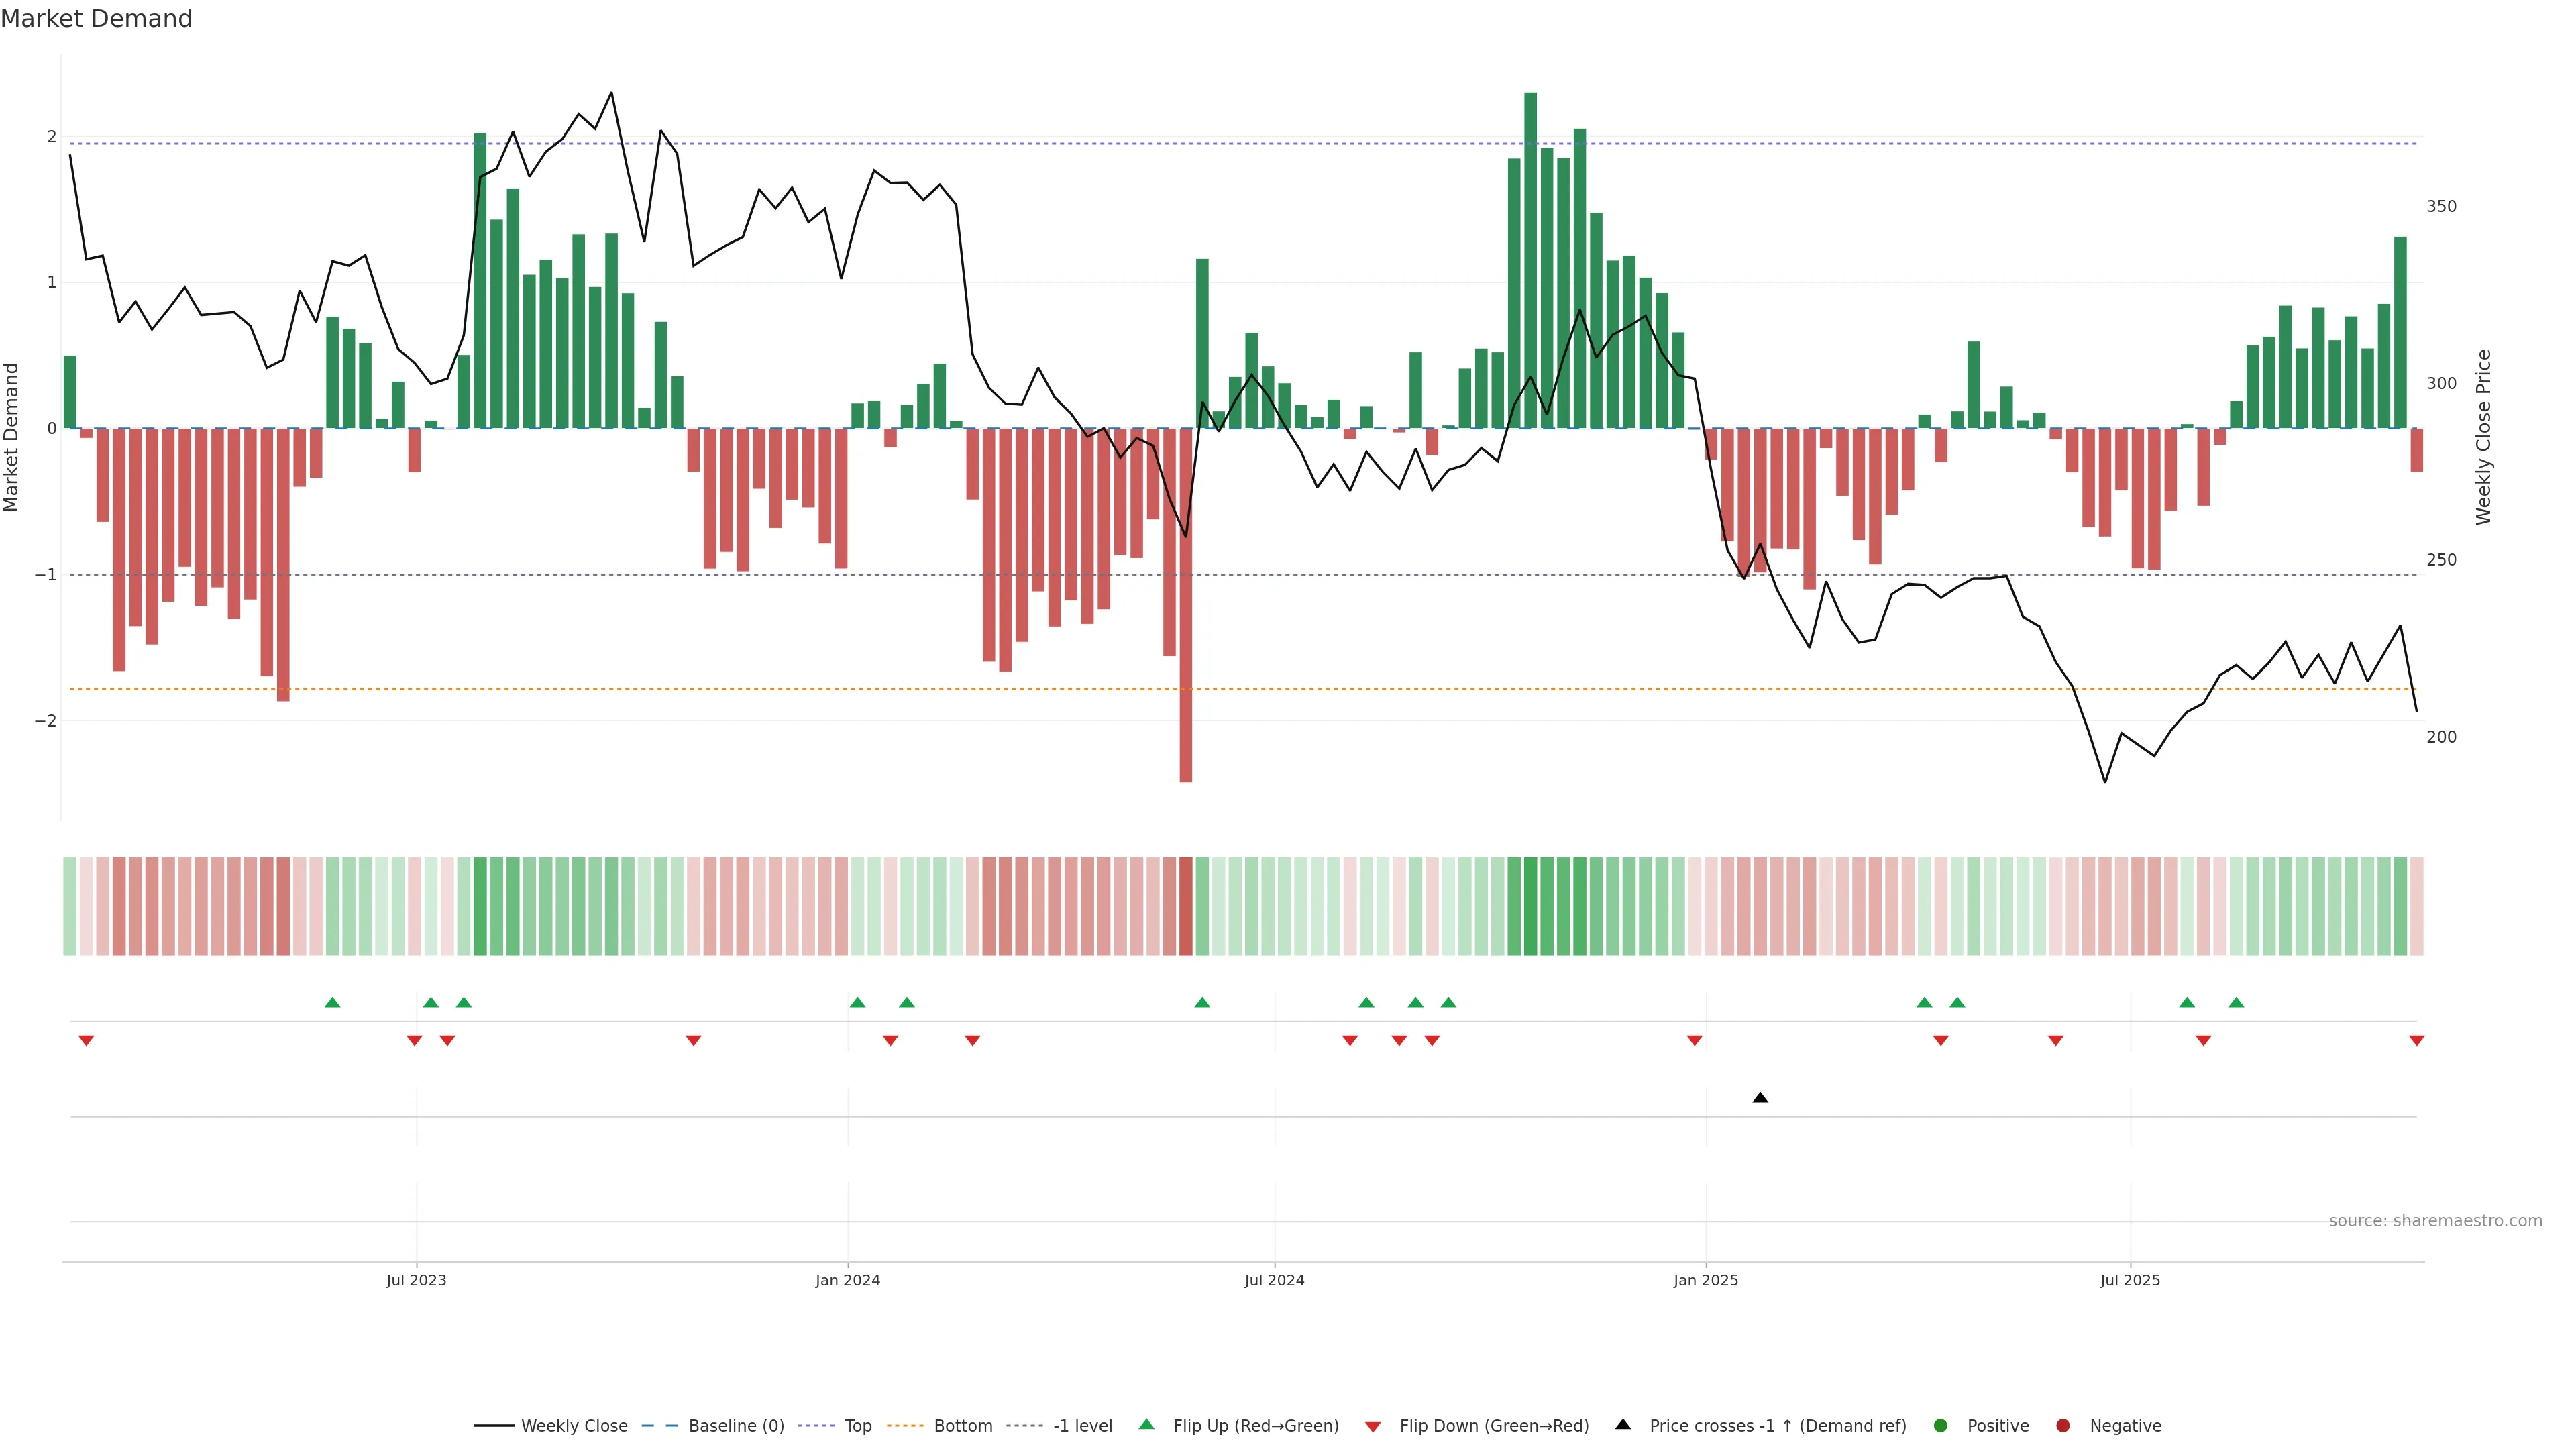
Task: Click the black price-crosses triangle marker
Action: click(x=1760, y=1098)
